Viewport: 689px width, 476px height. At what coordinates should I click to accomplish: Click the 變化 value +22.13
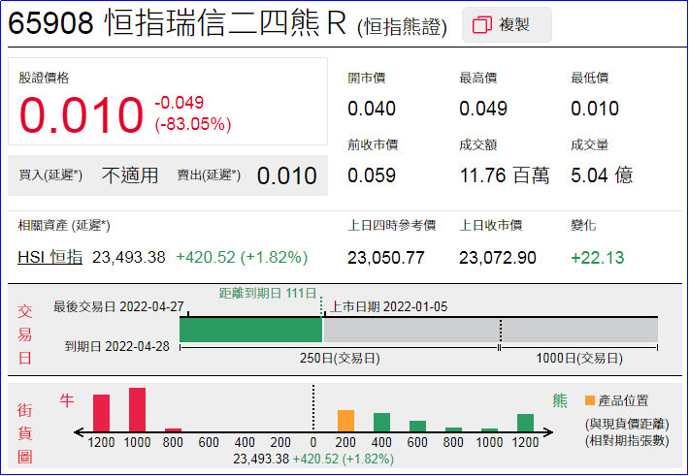tap(597, 258)
